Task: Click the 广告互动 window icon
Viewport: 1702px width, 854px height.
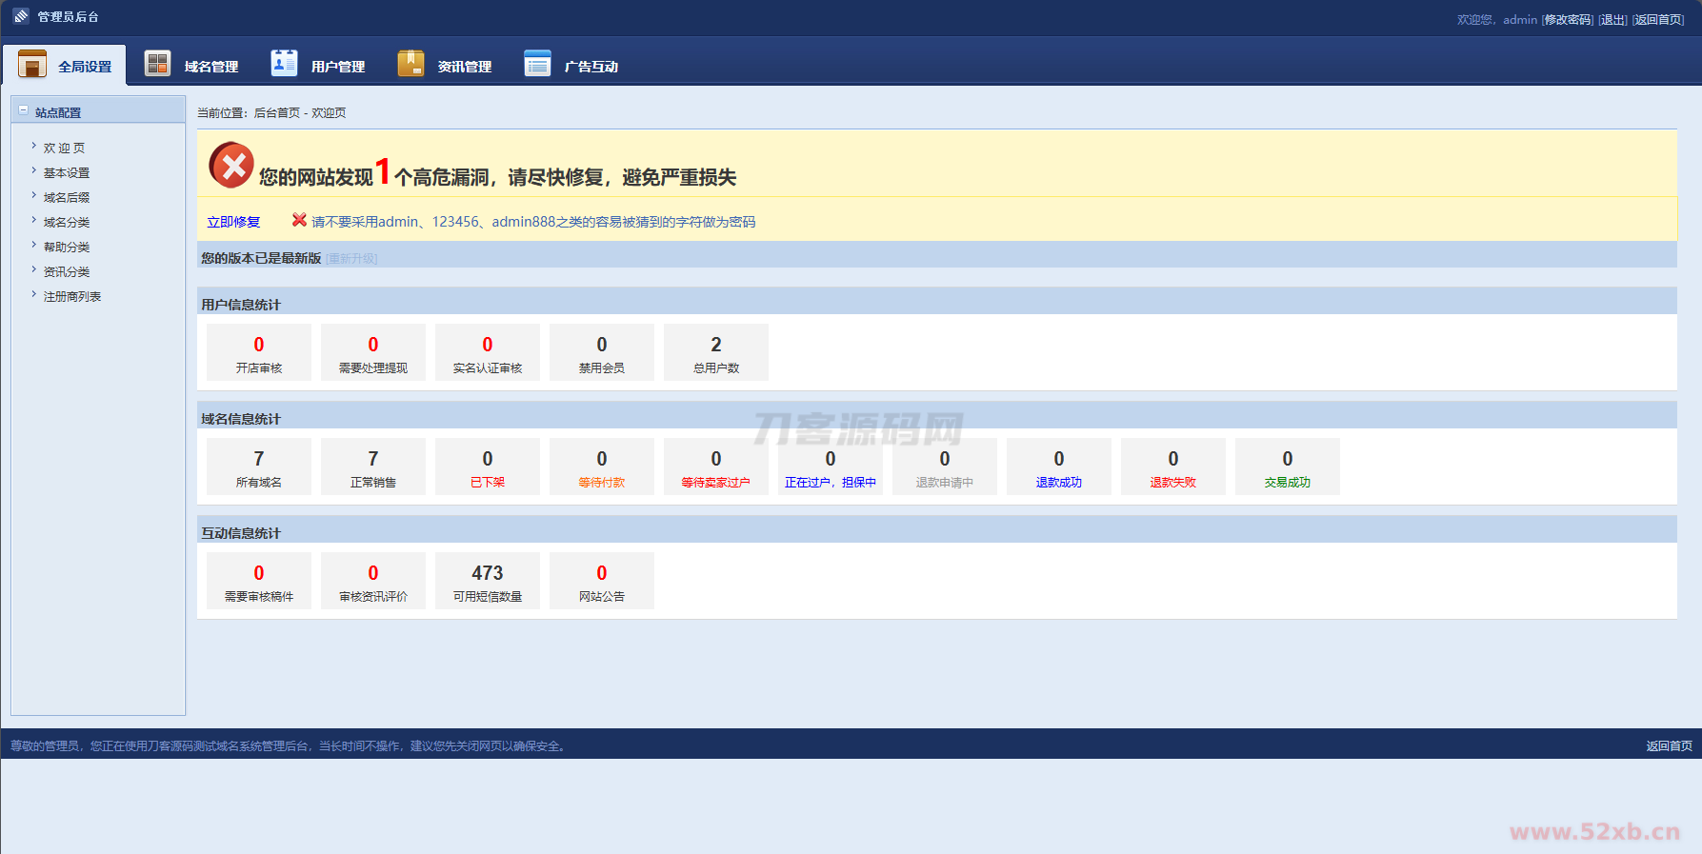Action: click(x=537, y=63)
